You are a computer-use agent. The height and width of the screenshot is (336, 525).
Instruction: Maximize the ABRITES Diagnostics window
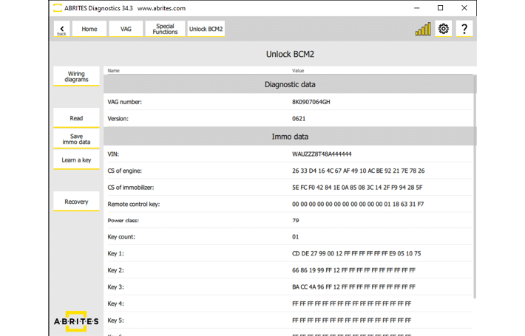[x=440, y=8]
